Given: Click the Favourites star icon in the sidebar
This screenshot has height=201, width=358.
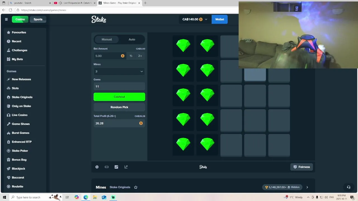Looking at the screenshot, I should (x=8, y=32).
